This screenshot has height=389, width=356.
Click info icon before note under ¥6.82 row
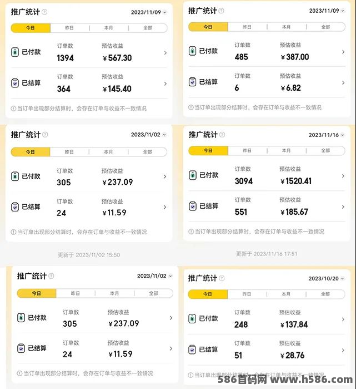pyautogui.click(x=190, y=107)
